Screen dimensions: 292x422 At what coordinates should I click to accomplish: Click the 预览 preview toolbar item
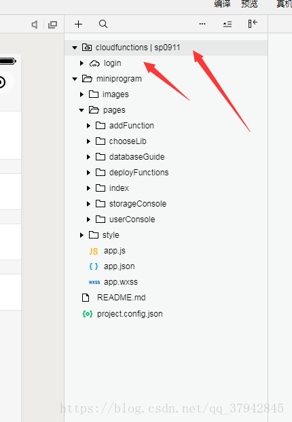pos(249,4)
